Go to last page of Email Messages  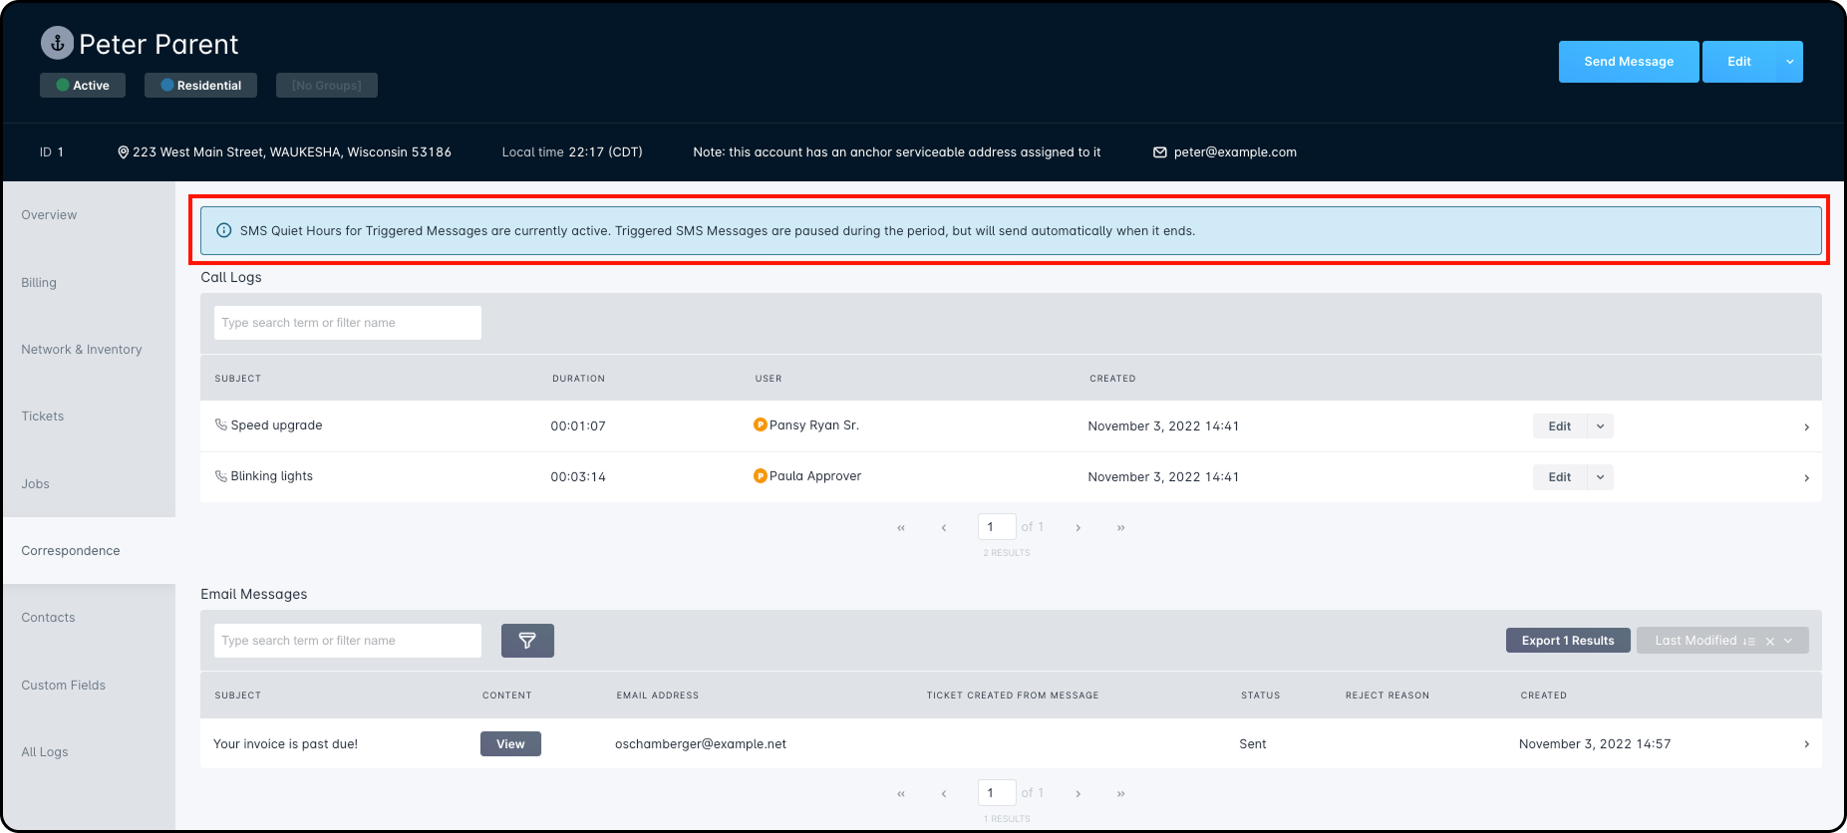coord(1121,793)
